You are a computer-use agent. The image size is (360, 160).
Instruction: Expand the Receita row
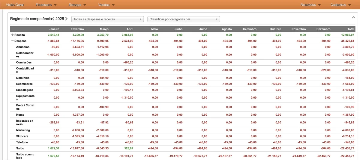(12, 35)
